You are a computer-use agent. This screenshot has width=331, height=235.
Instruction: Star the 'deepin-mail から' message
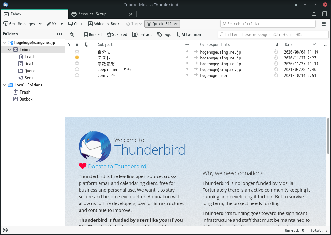tap(77, 69)
